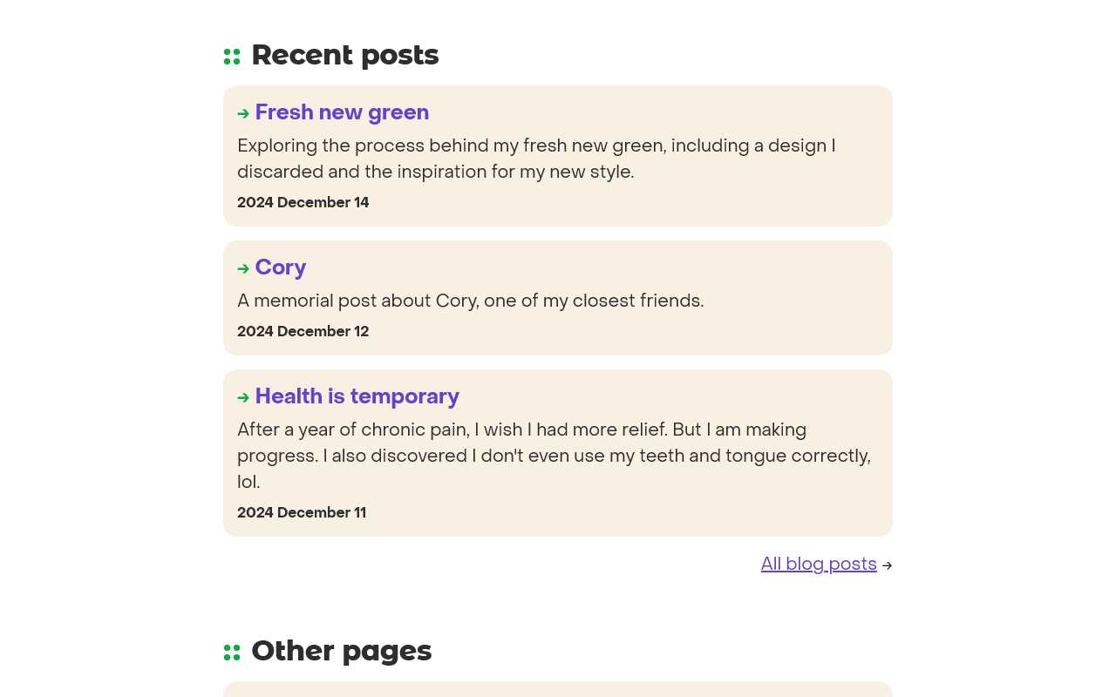Open the Cory post title link
This screenshot has height=697, width=1116.
(281, 267)
